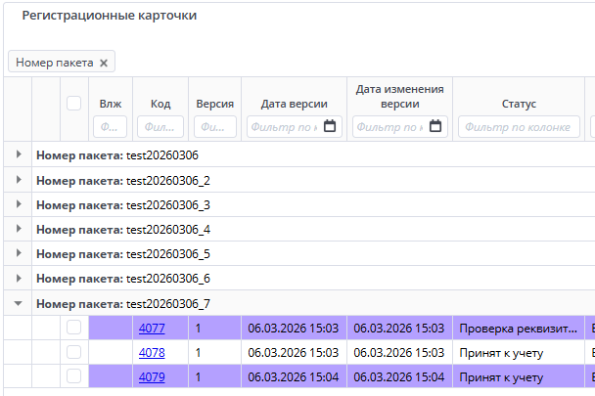Screen dimensions: 595x396
Task: Expand group test20260306
Action: (19, 155)
